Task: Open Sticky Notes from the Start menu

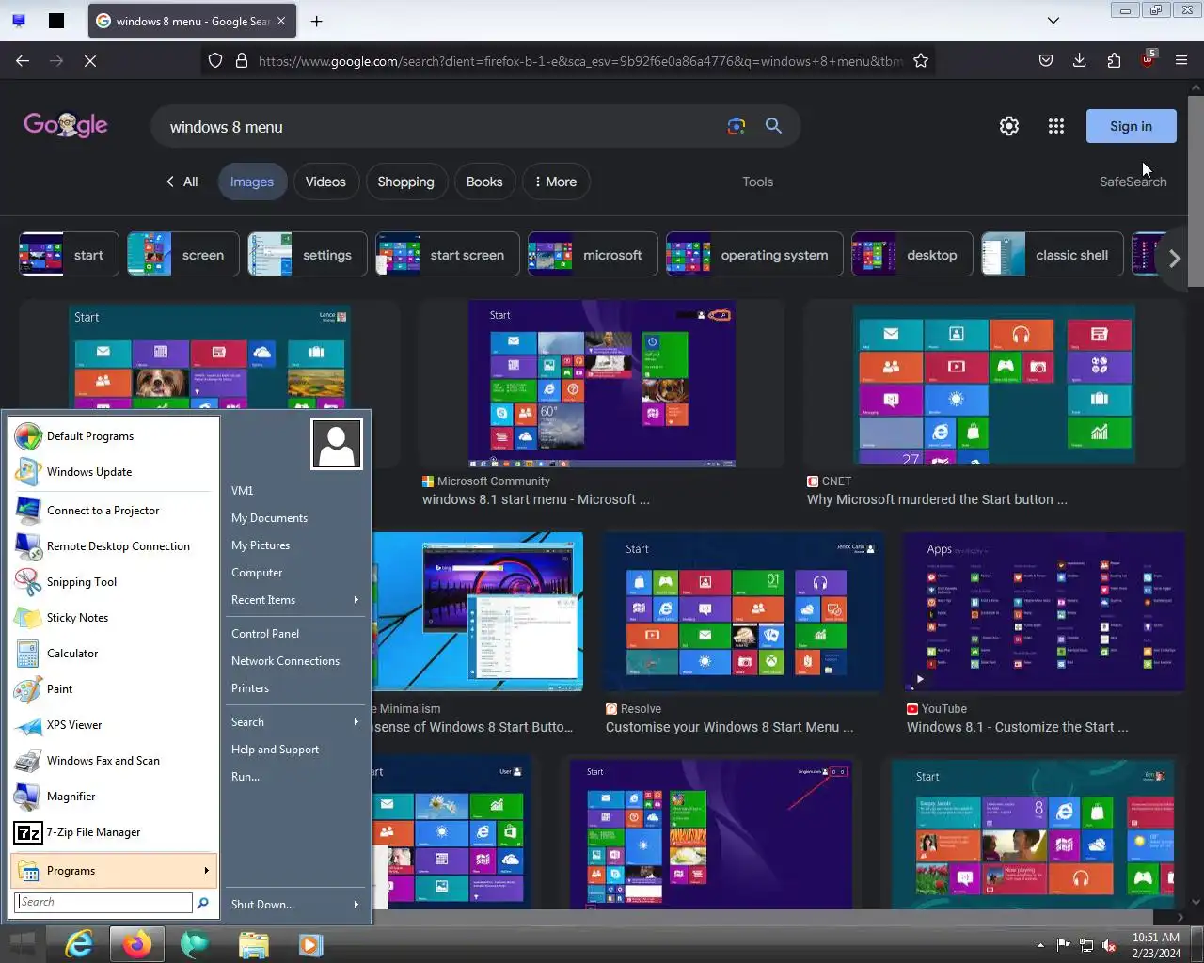Action: [x=115, y=618]
